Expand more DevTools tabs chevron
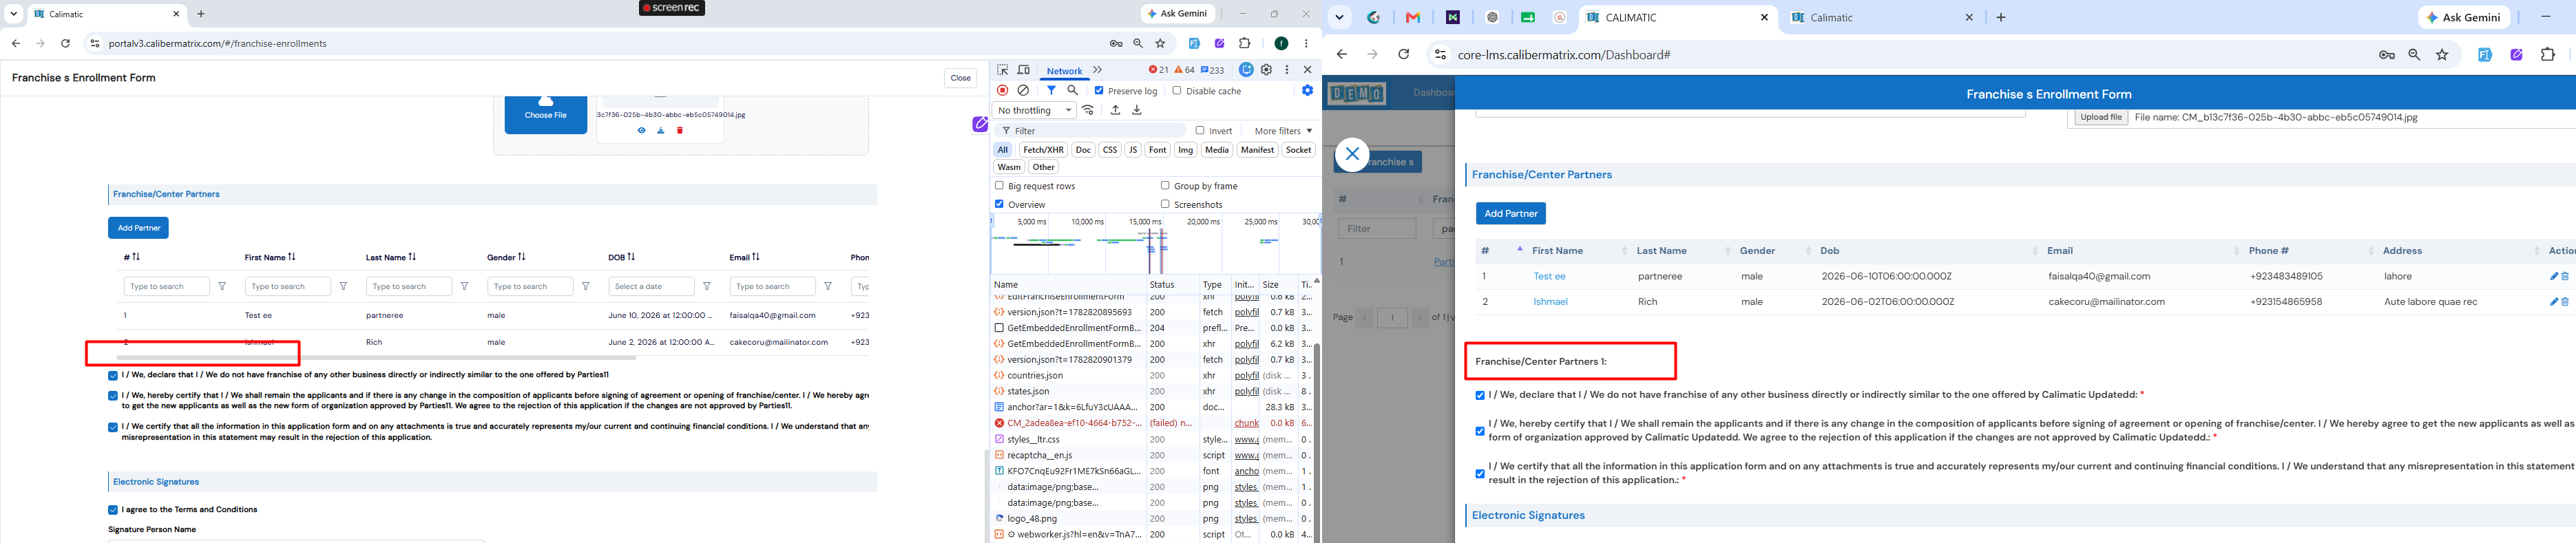Image resolution: width=2576 pixels, height=543 pixels. click(1097, 70)
